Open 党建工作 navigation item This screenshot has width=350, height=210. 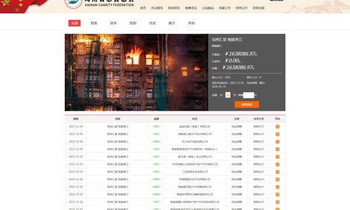[225, 8]
